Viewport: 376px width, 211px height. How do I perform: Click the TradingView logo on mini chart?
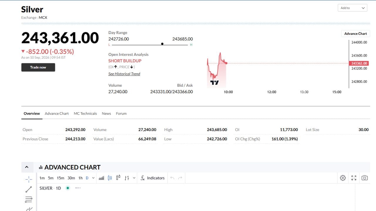pos(214,83)
